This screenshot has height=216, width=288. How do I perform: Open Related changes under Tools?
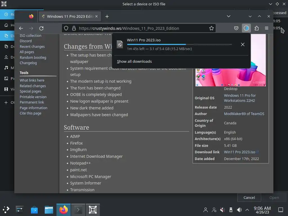[33, 86]
